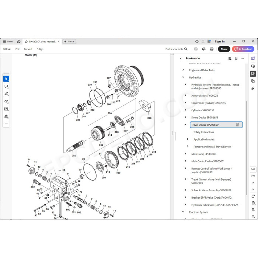
Task: Open the Comments panel icon
Action: 253,66
